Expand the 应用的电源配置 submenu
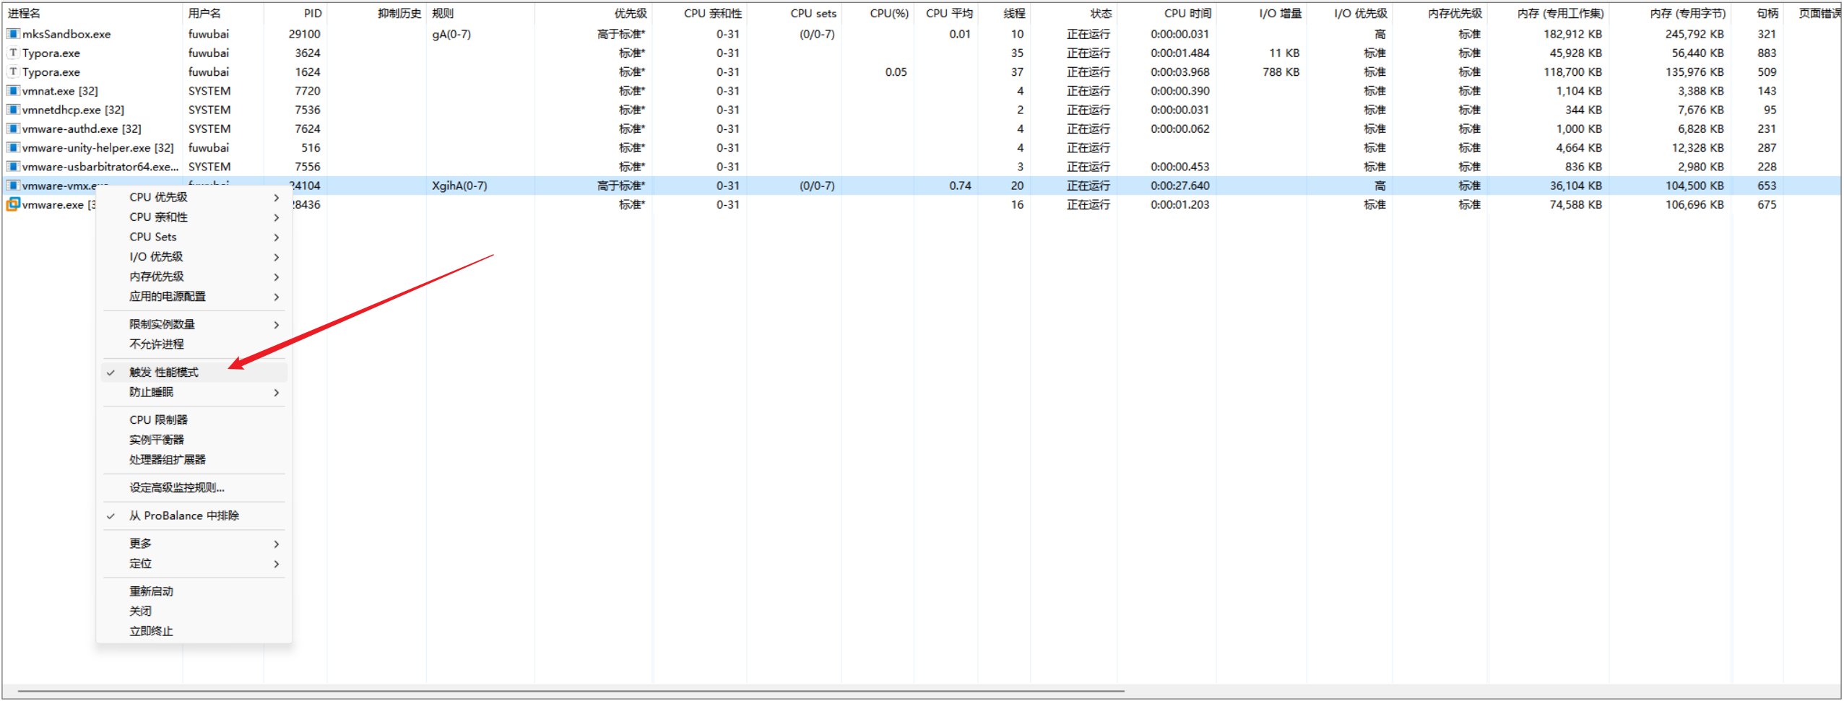Screen dimensions: 1844x701 pos(195,297)
